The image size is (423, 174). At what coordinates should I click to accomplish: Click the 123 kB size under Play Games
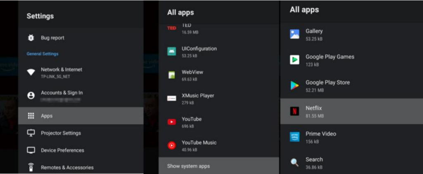pyautogui.click(x=312, y=64)
